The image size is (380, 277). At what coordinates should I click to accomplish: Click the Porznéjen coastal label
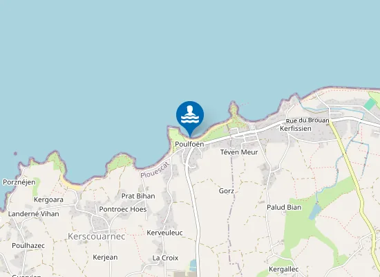click(x=19, y=182)
